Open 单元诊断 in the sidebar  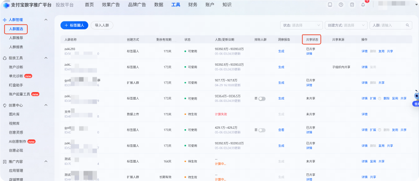click(x=16, y=76)
